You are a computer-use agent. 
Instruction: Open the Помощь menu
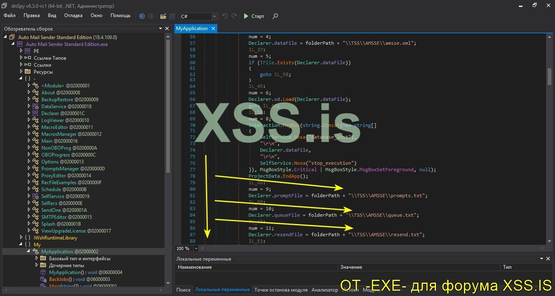click(121, 15)
